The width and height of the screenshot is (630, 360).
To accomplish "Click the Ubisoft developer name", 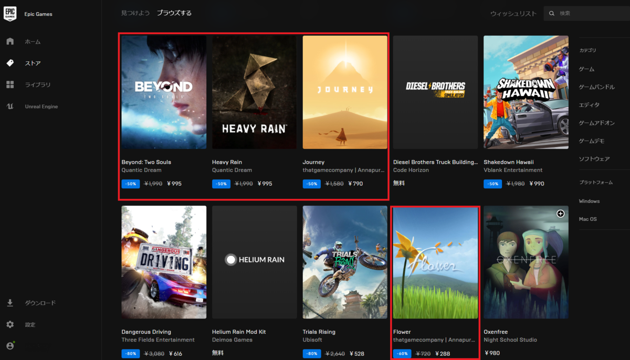I will (312, 340).
